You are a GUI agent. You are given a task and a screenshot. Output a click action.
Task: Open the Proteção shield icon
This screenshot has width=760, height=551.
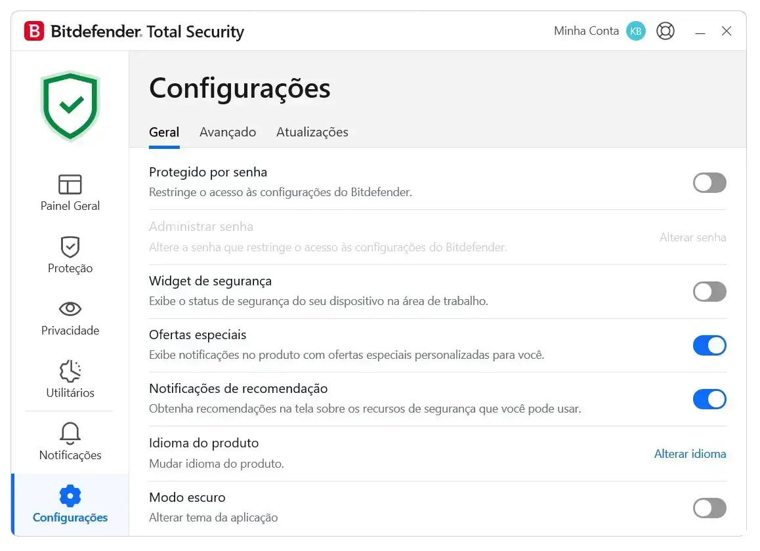[70, 247]
